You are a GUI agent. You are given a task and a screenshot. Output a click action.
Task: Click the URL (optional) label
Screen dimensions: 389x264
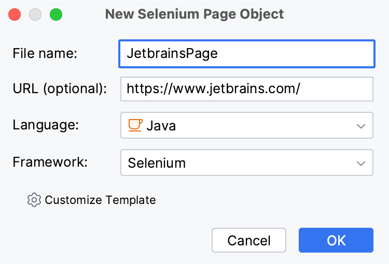pos(60,89)
